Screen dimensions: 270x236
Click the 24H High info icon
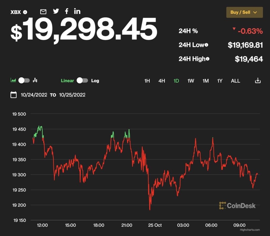pyautogui.click(x=208, y=59)
